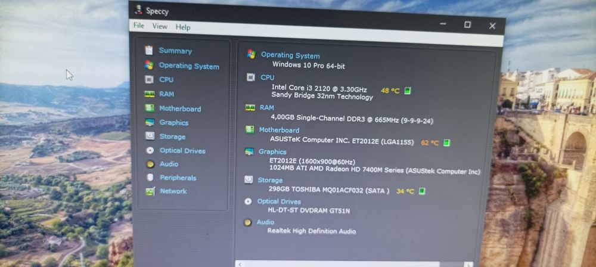The height and width of the screenshot is (267, 596).
Task: Open the Help menu
Action: [183, 27]
